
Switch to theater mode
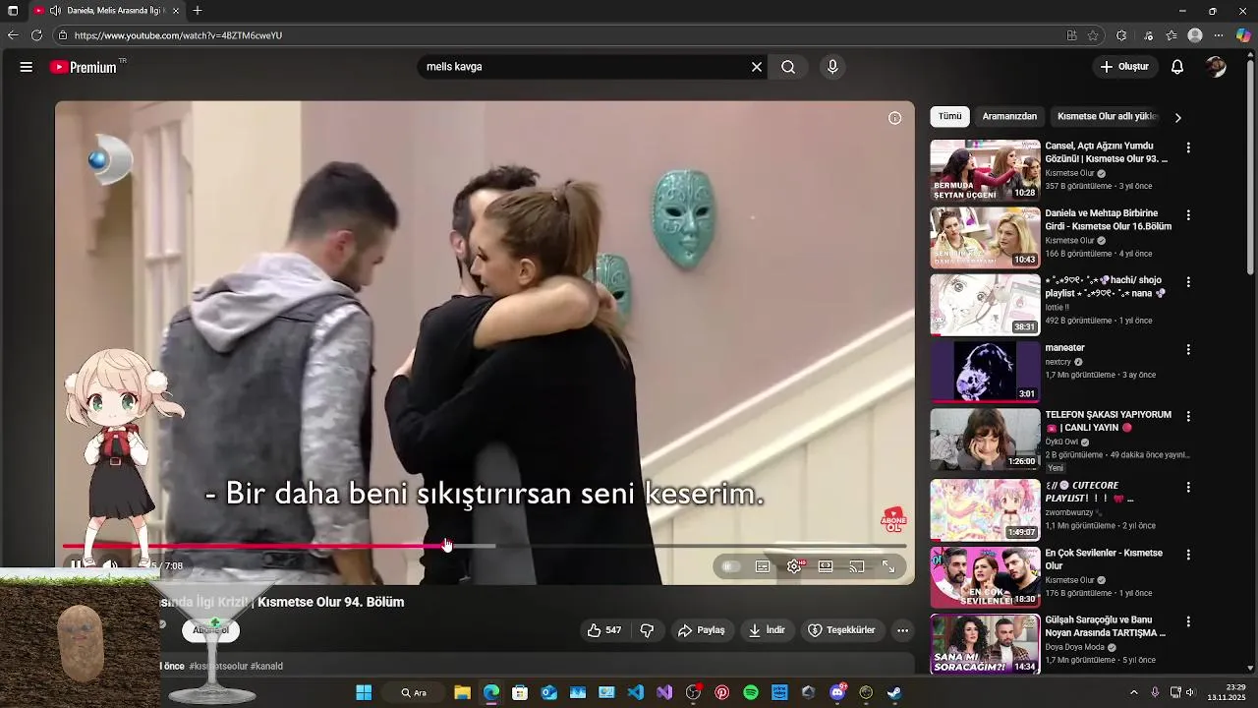click(826, 566)
